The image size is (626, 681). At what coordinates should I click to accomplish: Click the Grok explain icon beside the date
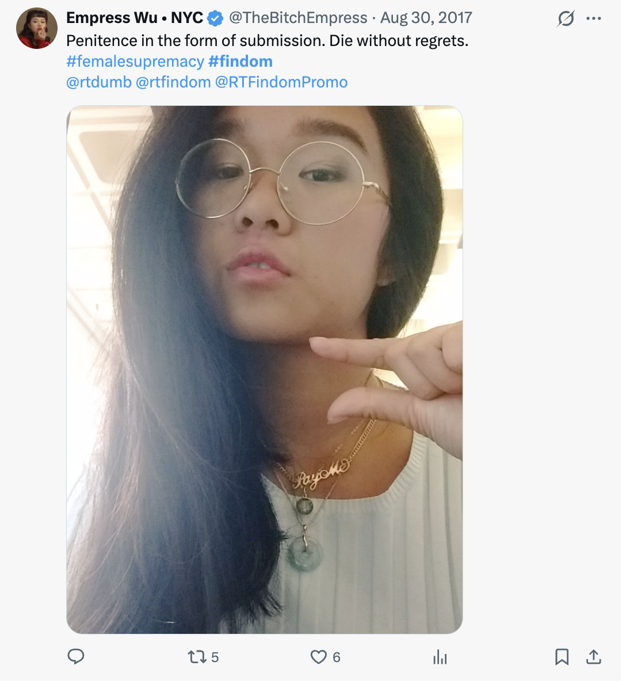(566, 18)
